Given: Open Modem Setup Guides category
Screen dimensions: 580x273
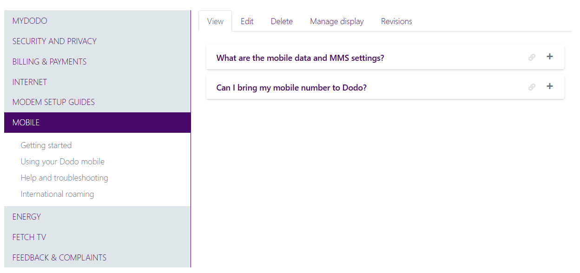Looking at the screenshot, I should tap(53, 102).
